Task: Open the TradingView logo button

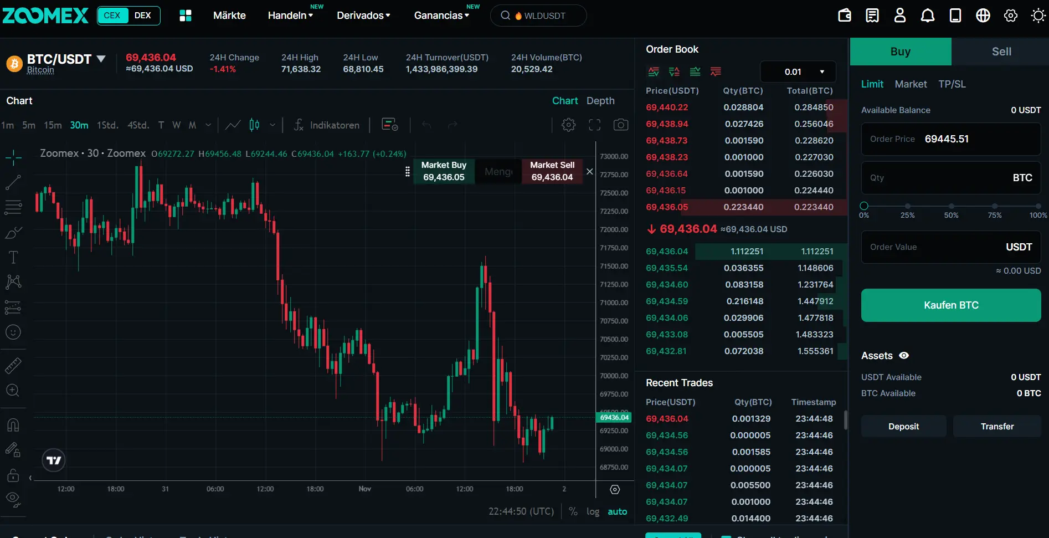Action: 54,460
